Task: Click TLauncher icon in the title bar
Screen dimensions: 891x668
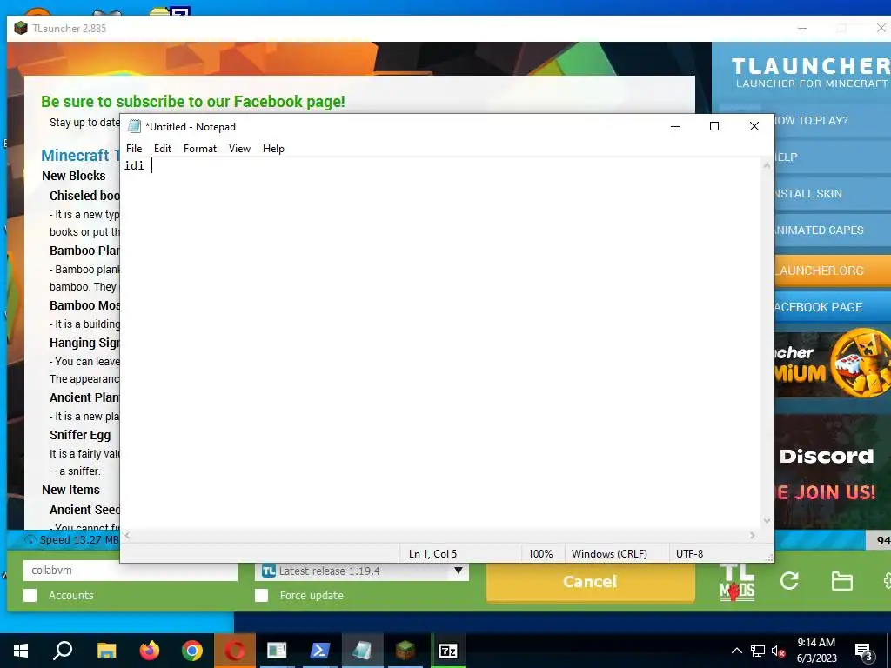Action: (21, 28)
